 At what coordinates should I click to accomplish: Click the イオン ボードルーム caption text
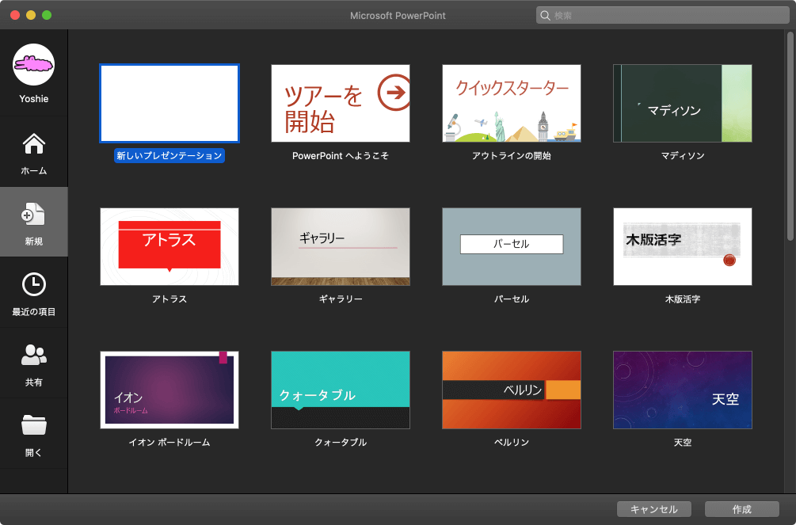(x=169, y=442)
